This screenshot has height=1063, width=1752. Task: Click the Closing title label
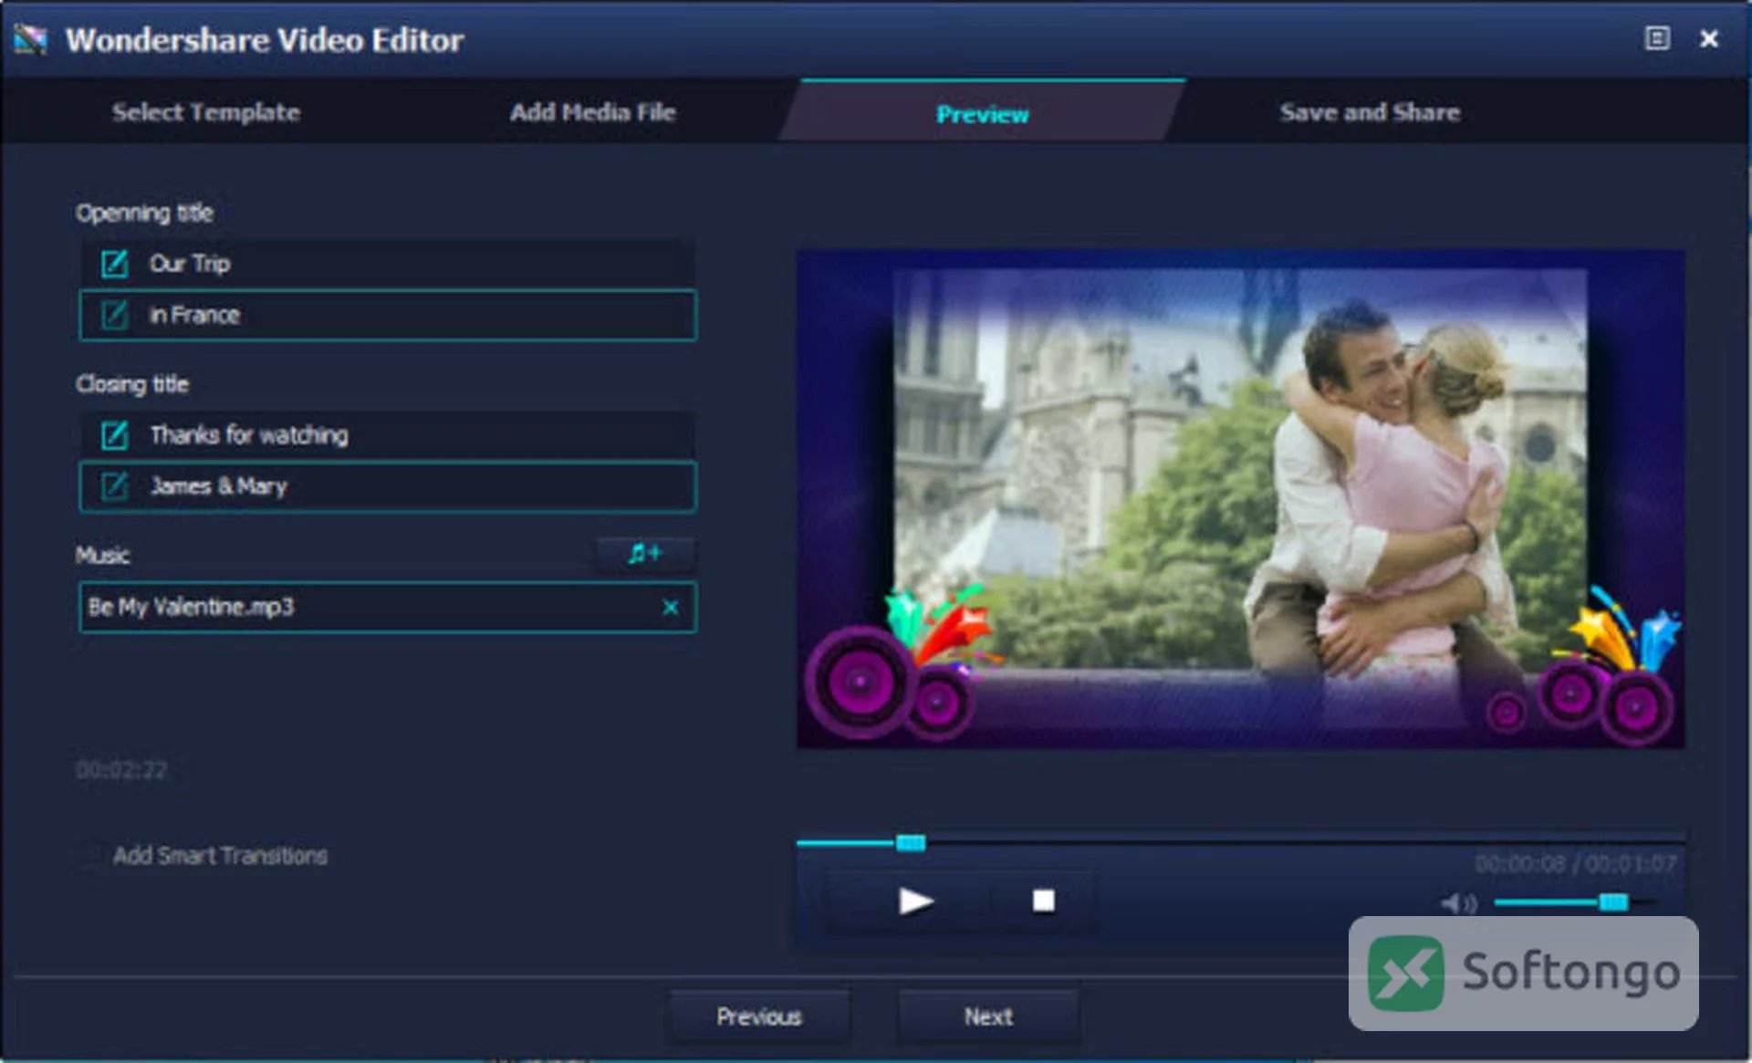pyautogui.click(x=132, y=384)
